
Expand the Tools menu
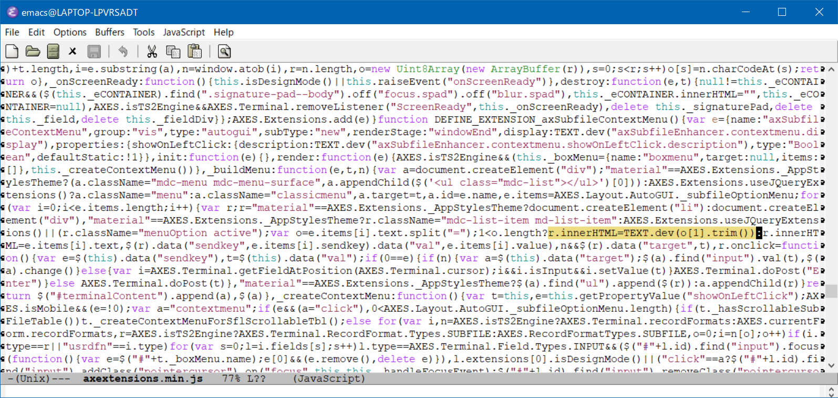tap(143, 32)
